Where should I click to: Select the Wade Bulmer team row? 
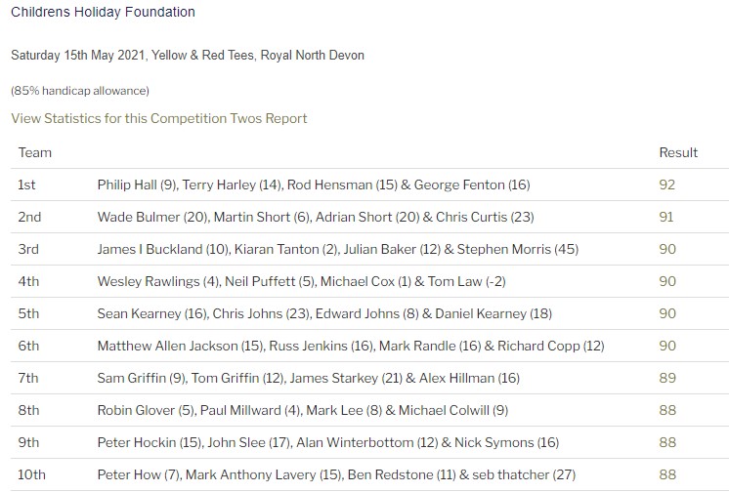pos(369,217)
